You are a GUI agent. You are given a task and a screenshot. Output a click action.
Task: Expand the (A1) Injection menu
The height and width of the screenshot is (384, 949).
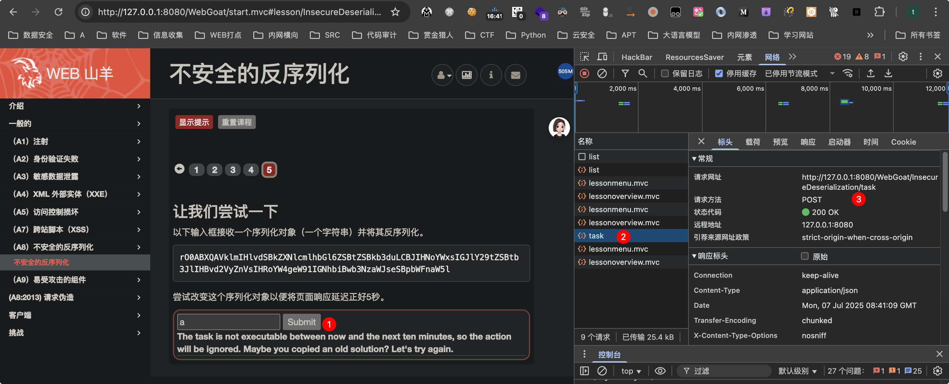(75, 141)
